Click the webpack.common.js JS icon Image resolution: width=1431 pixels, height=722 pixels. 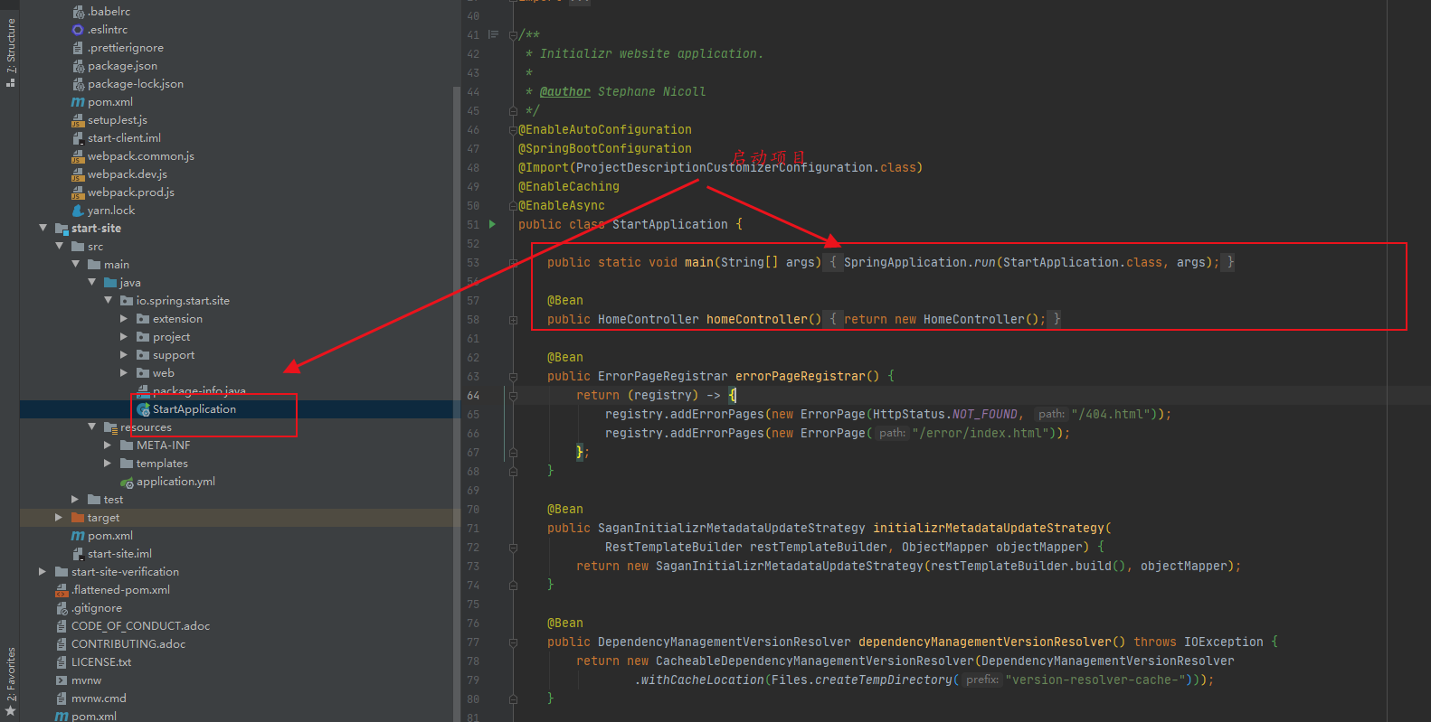pos(78,156)
